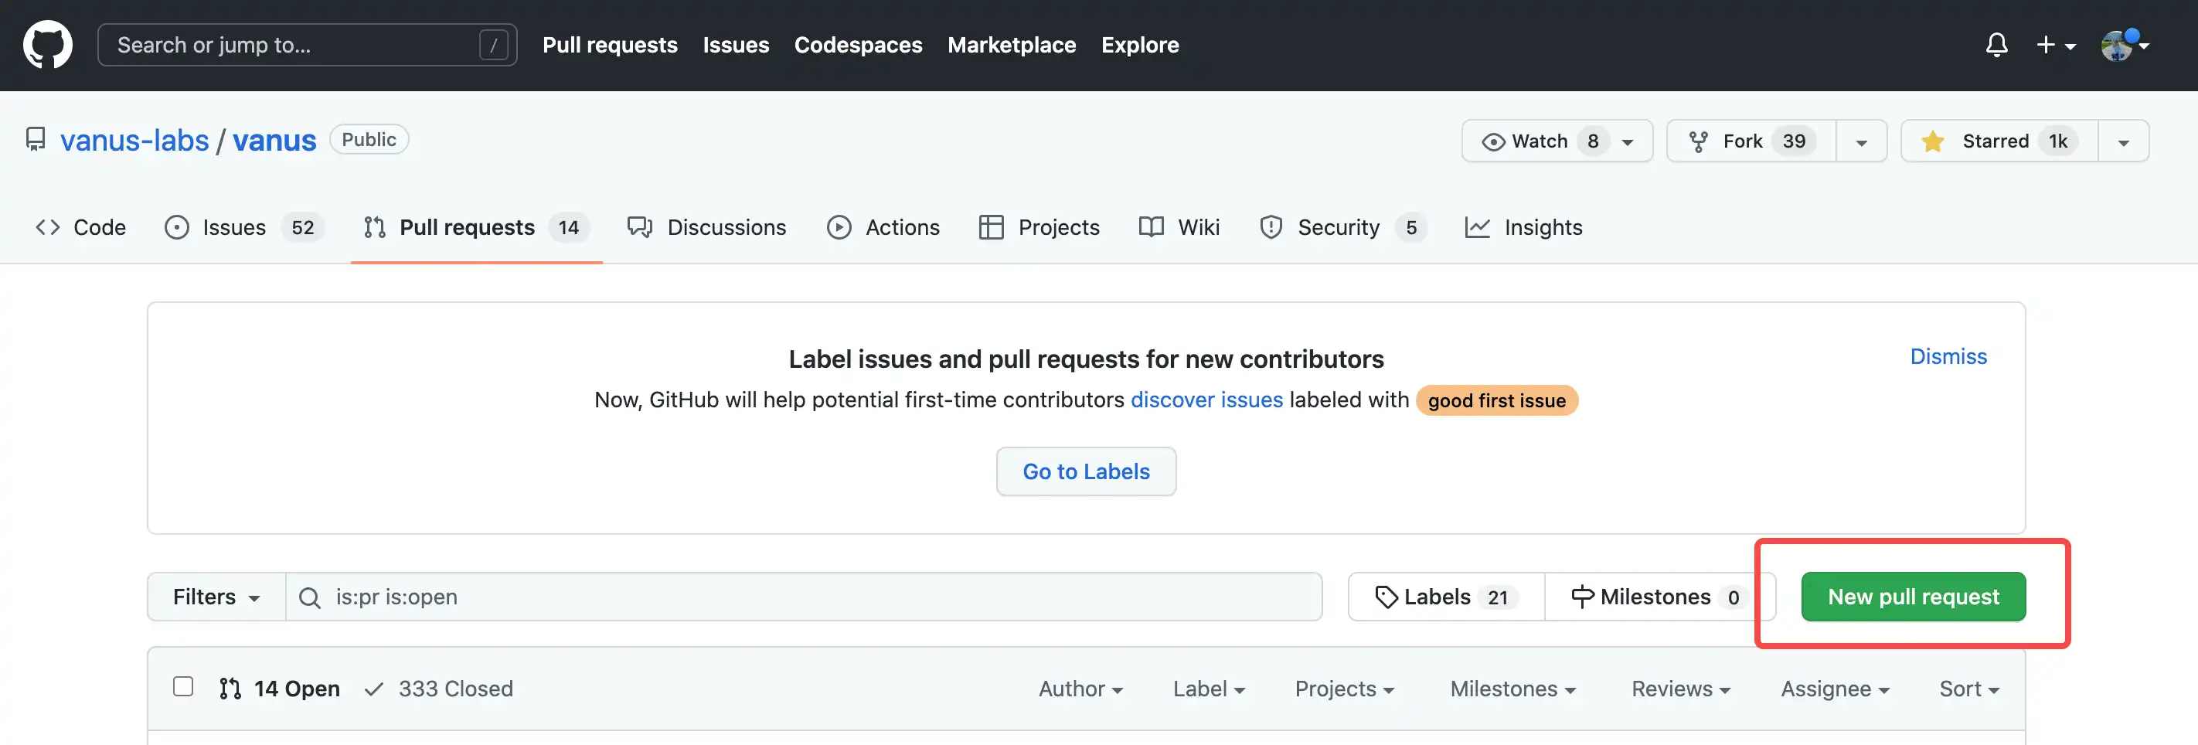Click Pull requests in top navigation
Screen dimensions: 2198x745
[610, 46]
